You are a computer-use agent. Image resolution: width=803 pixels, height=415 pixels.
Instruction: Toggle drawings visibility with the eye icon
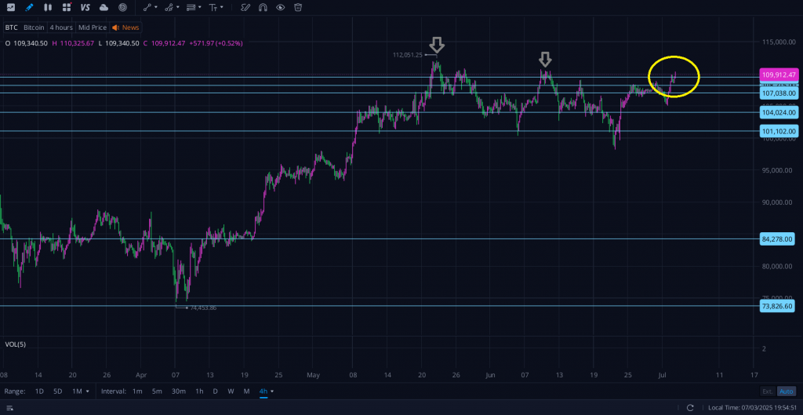[280, 7]
